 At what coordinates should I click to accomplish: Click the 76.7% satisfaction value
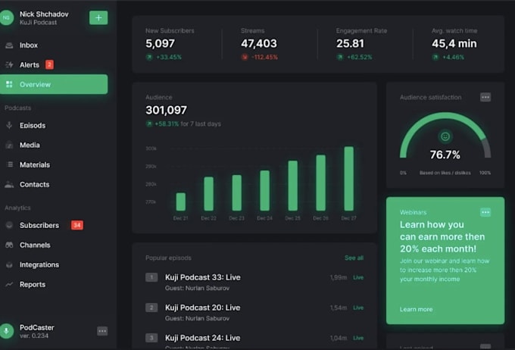[445, 155]
